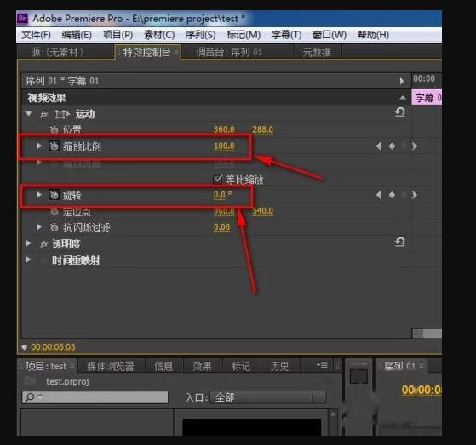Select the 项目: test tab
The image size is (476, 445).
[46, 366]
